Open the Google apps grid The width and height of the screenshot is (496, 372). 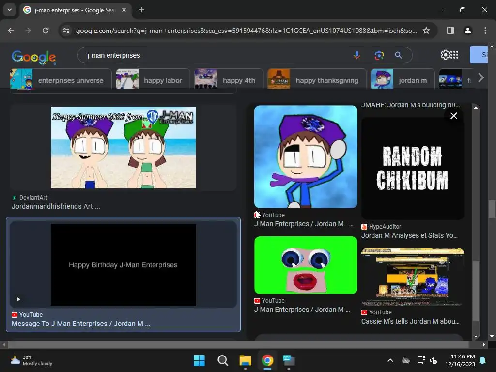pos(454,55)
